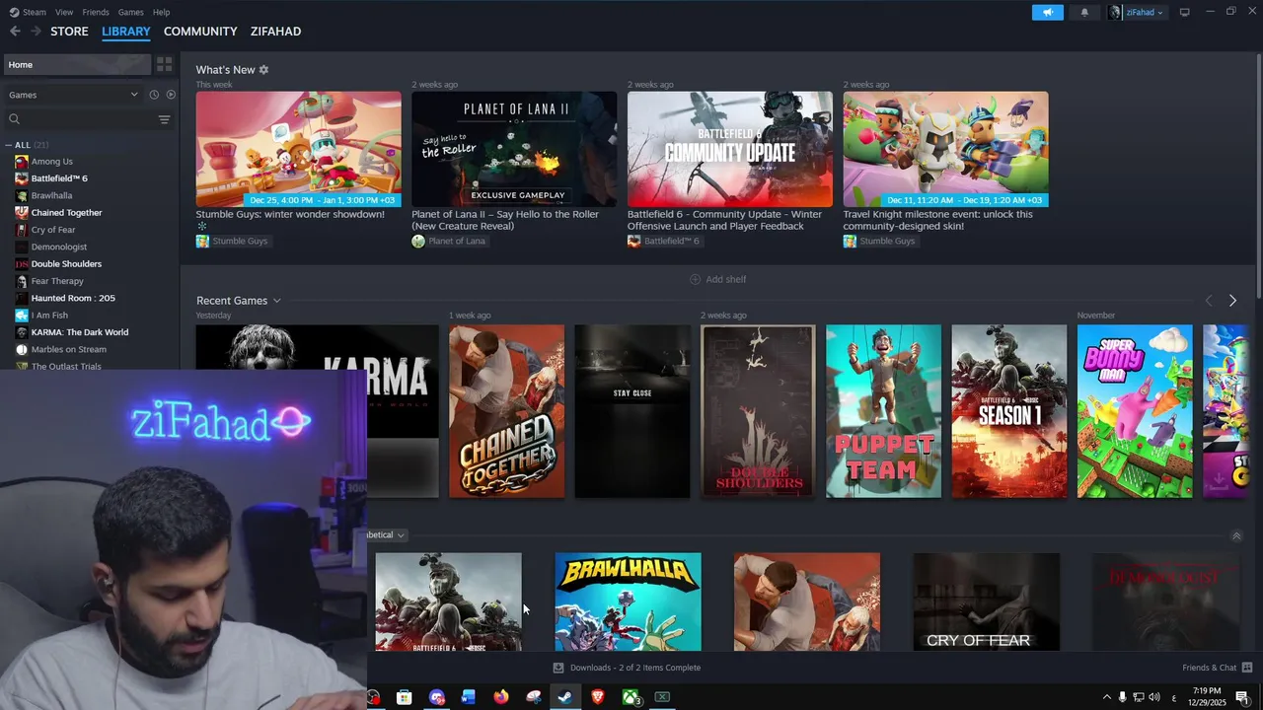Select Brawlhalla in the sidebar game list
The width and height of the screenshot is (1263, 710).
coord(51,195)
